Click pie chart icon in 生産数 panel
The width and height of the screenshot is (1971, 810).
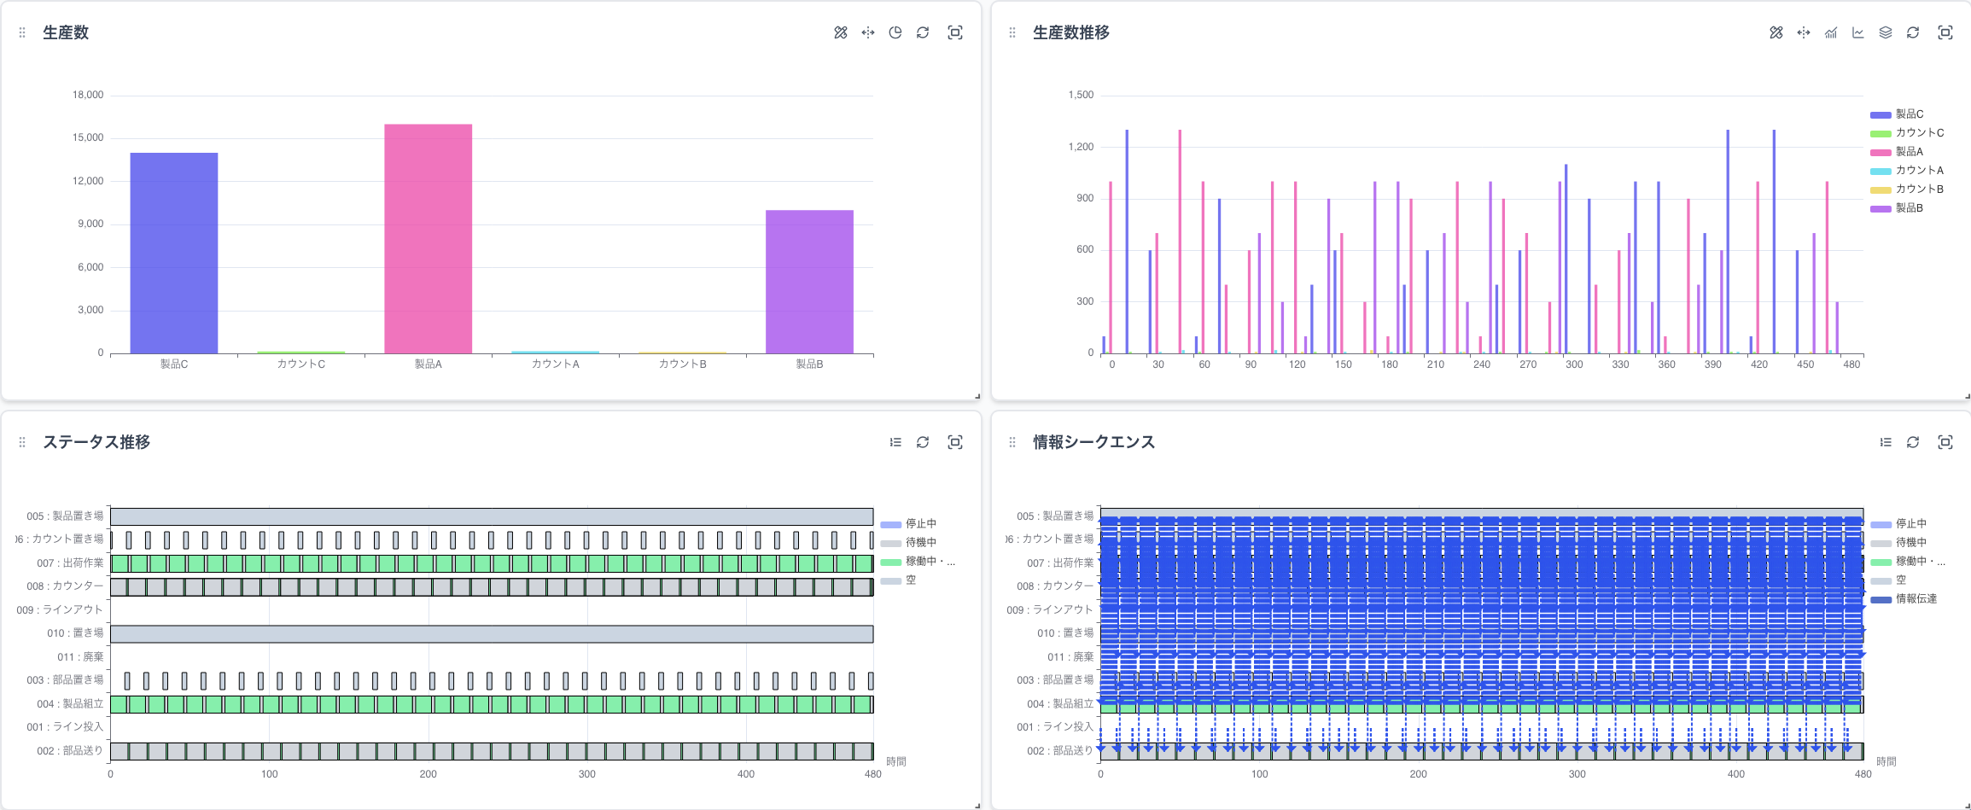coord(895,32)
